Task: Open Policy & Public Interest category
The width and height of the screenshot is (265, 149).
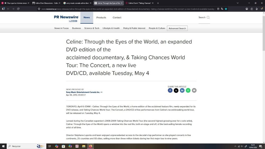Action: 134,28
